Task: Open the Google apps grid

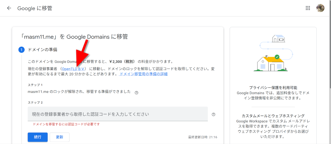Action: pyautogui.click(x=308, y=8)
